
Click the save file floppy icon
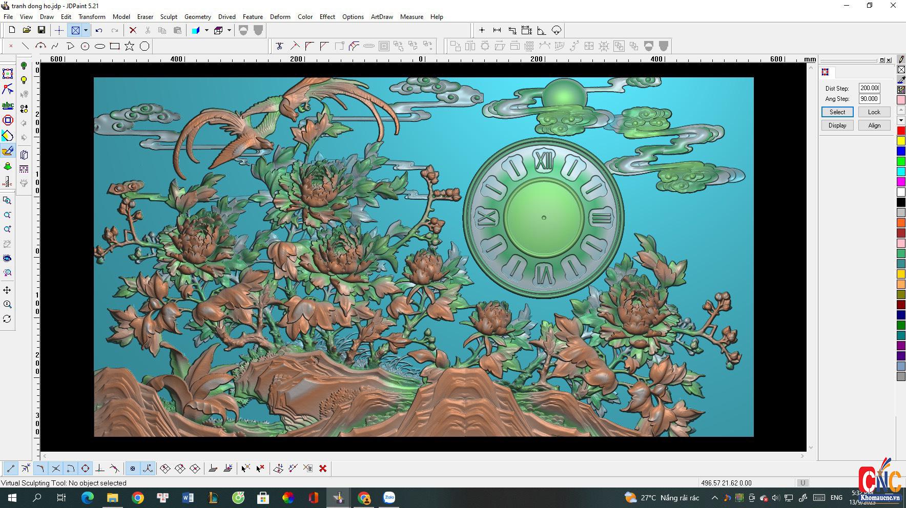(42, 30)
